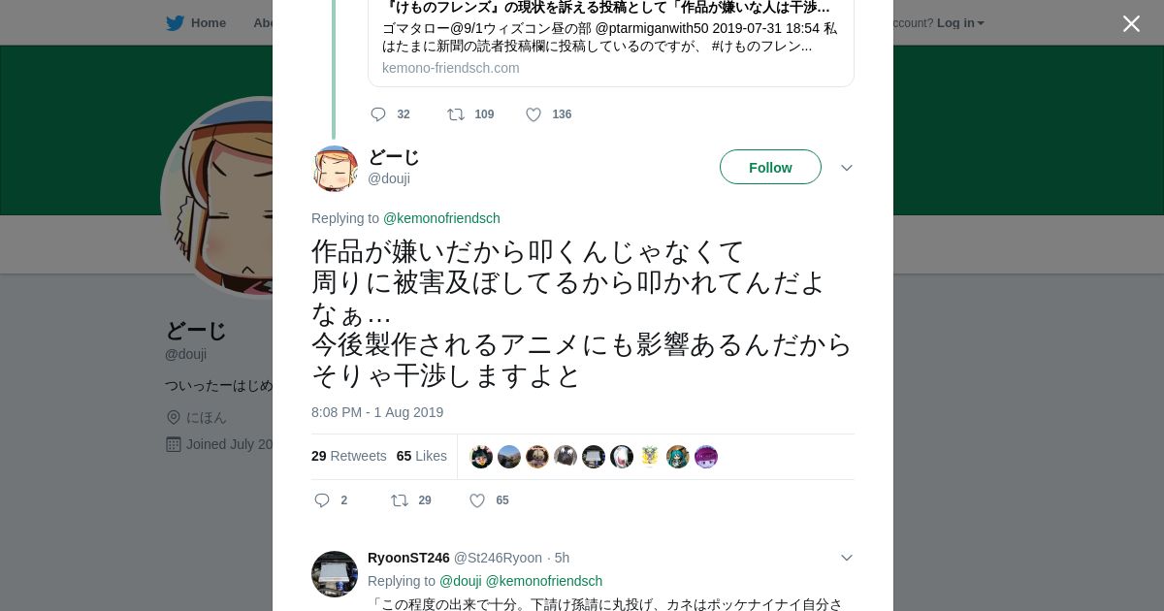
Task: Open the Log in dropdown
Action: (960, 23)
